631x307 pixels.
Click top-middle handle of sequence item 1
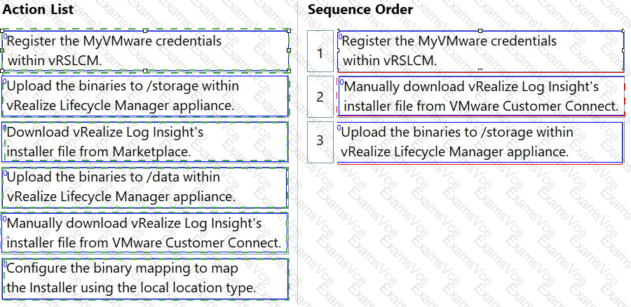pyautogui.click(x=480, y=30)
